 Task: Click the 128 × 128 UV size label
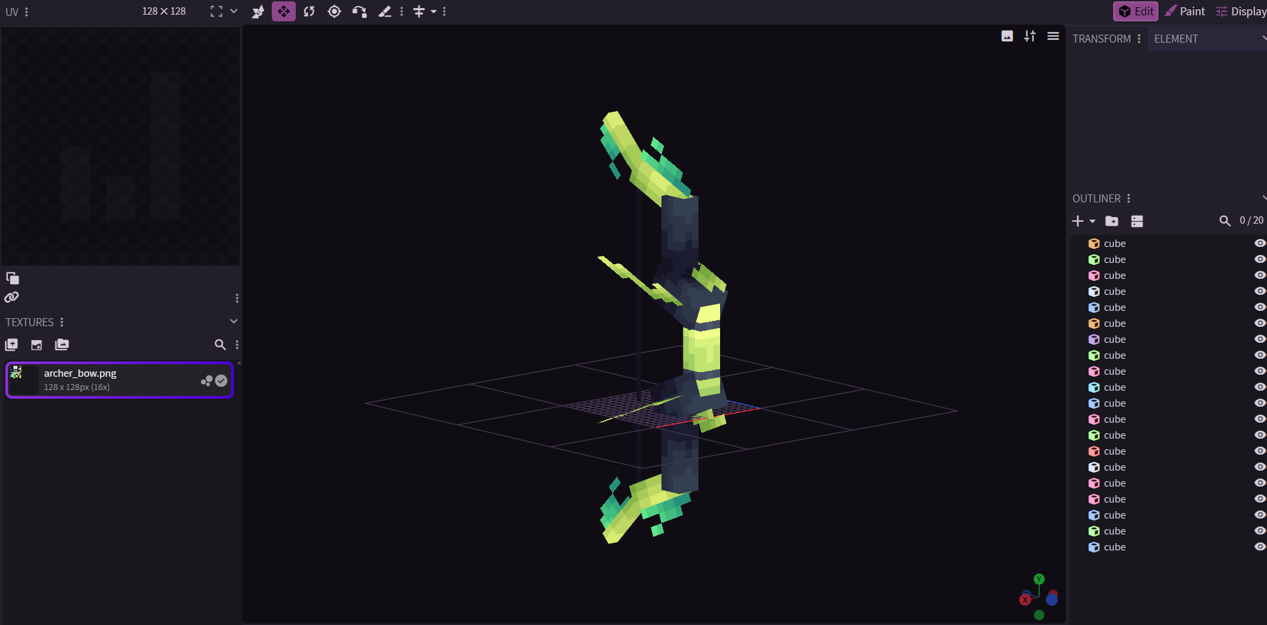click(x=164, y=11)
